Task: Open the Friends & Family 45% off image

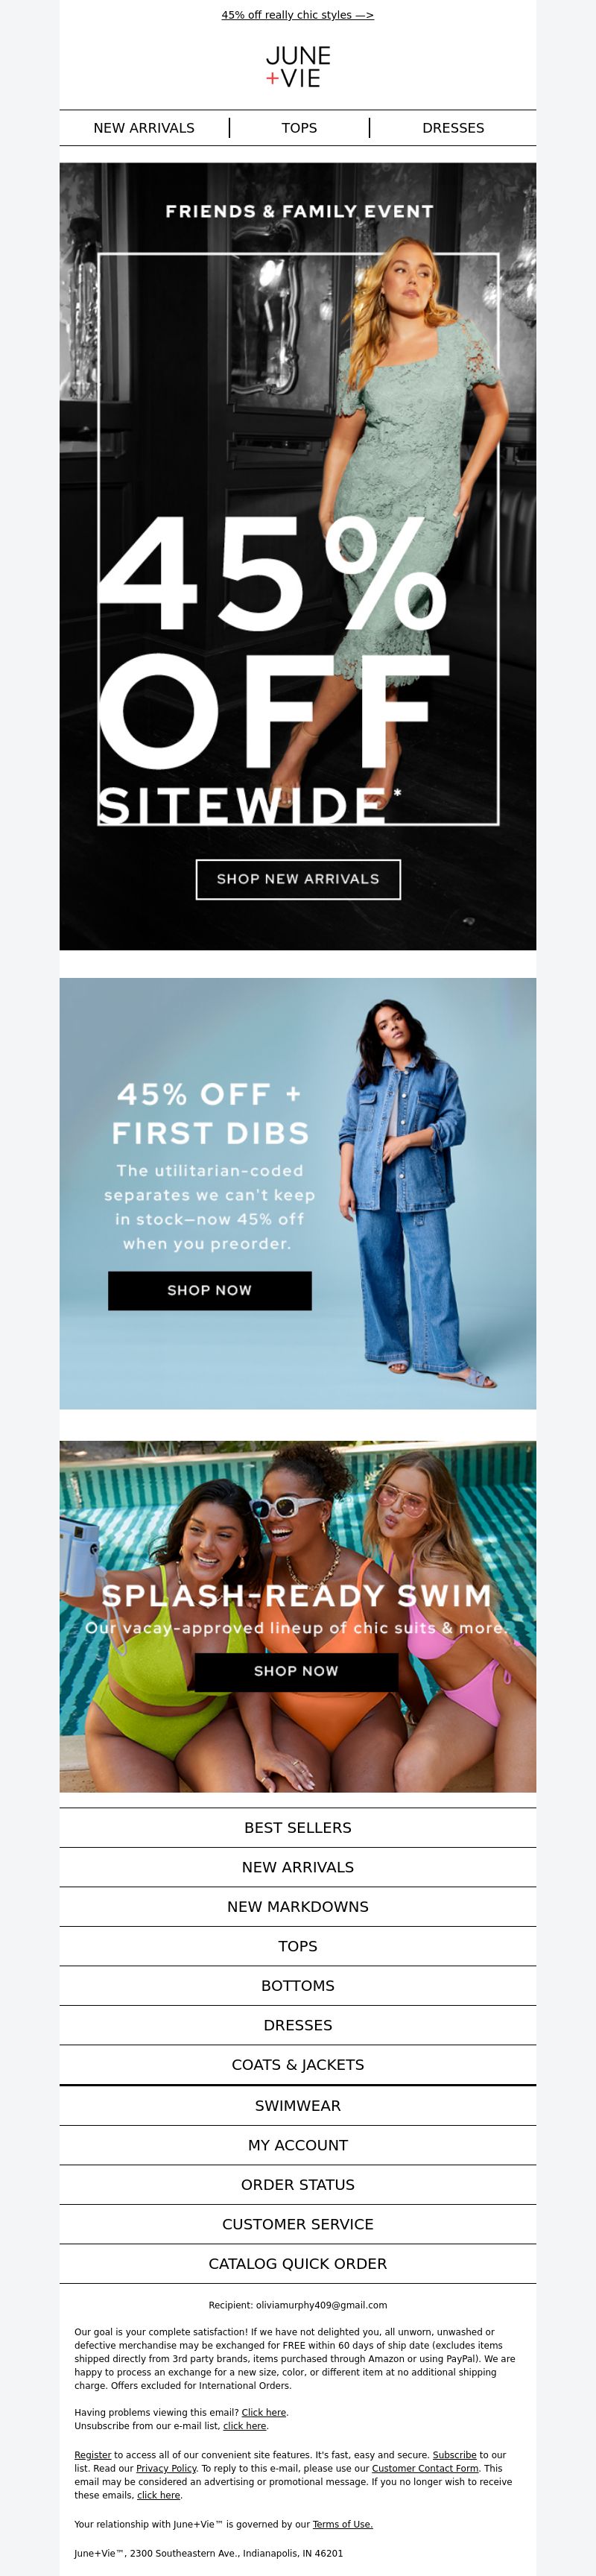Action: point(298,556)
